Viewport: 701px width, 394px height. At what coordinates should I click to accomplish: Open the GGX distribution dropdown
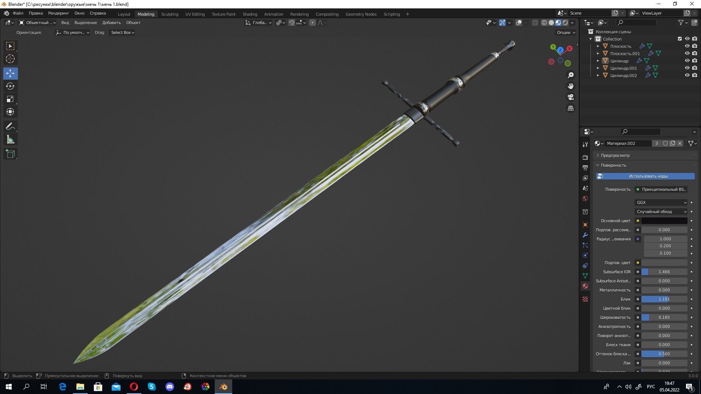coord(661,202)
